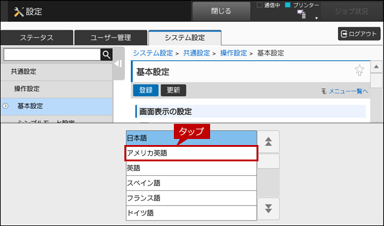The width and height of the screenshot is (384, 226).
Task: Open 共通設定 in the sidebar
Action: [57, 71]
